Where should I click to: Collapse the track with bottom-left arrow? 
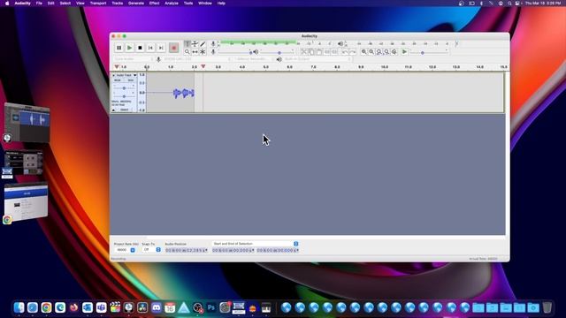click(113, 110)
